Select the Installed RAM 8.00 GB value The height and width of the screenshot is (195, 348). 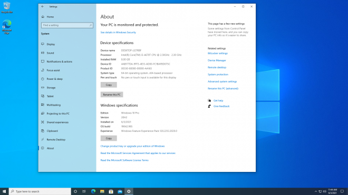click(125, 59)
